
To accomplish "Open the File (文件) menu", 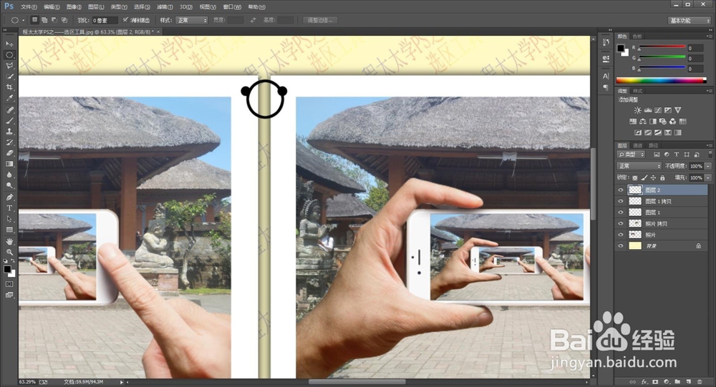I will [29, 7].
